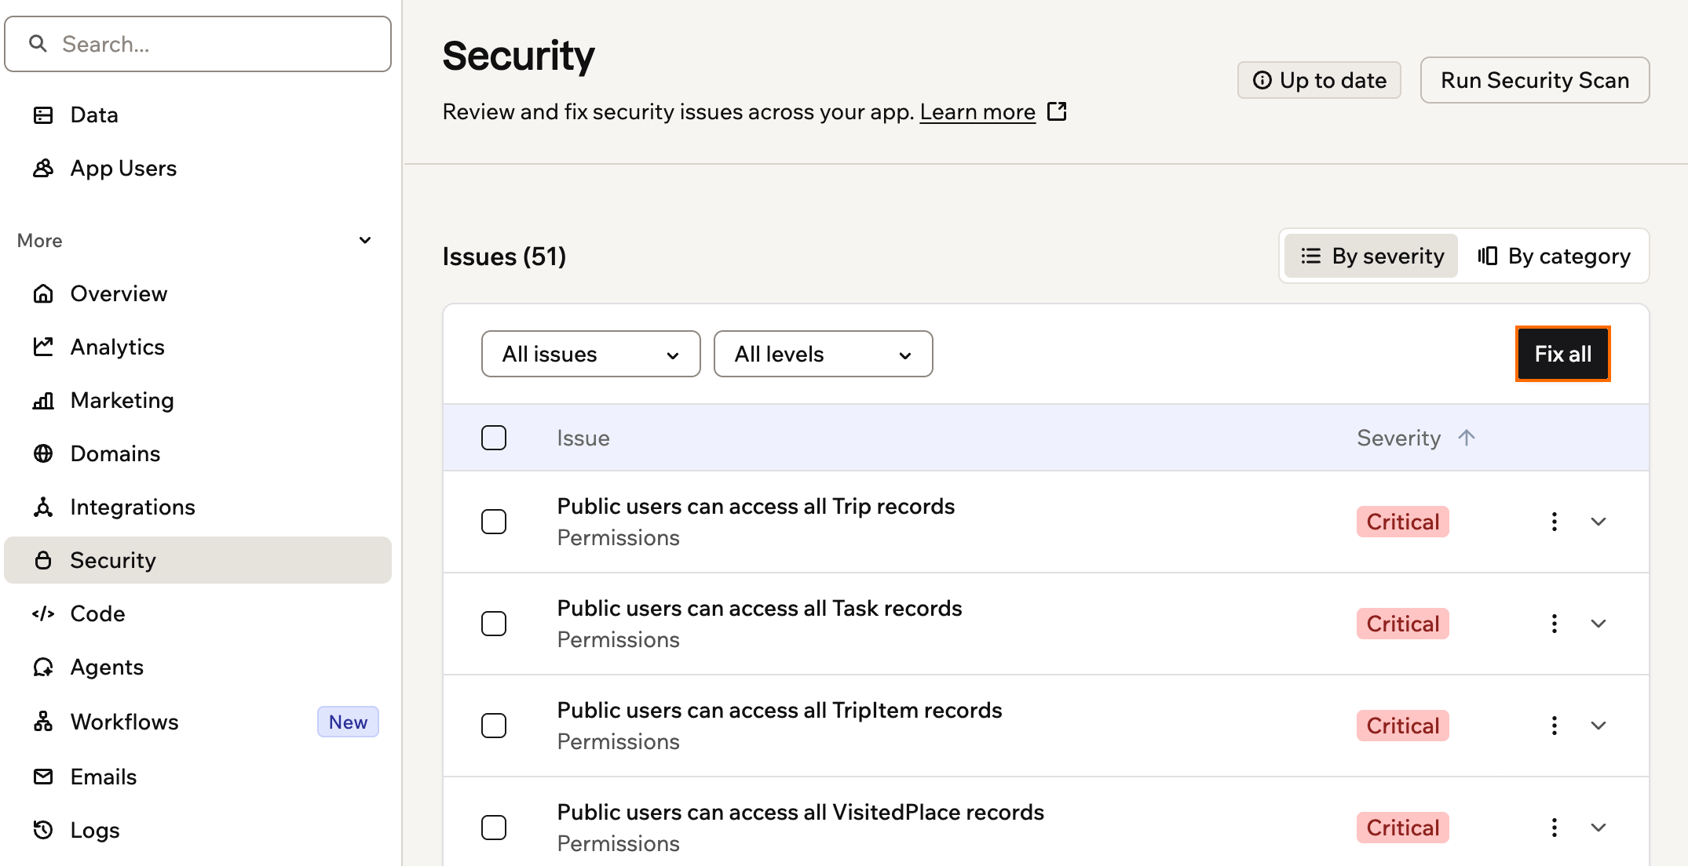Viewport: 1688px width, 866px height.
Task: Switch to the By severity view
Action: pyautogui.click(x=1371, y=256)
